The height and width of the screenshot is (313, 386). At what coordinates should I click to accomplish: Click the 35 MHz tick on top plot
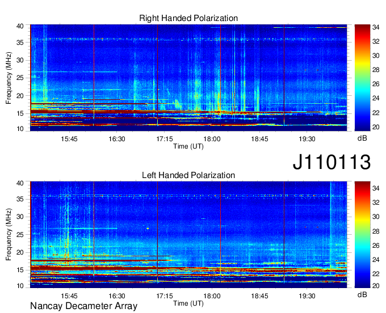20,43
